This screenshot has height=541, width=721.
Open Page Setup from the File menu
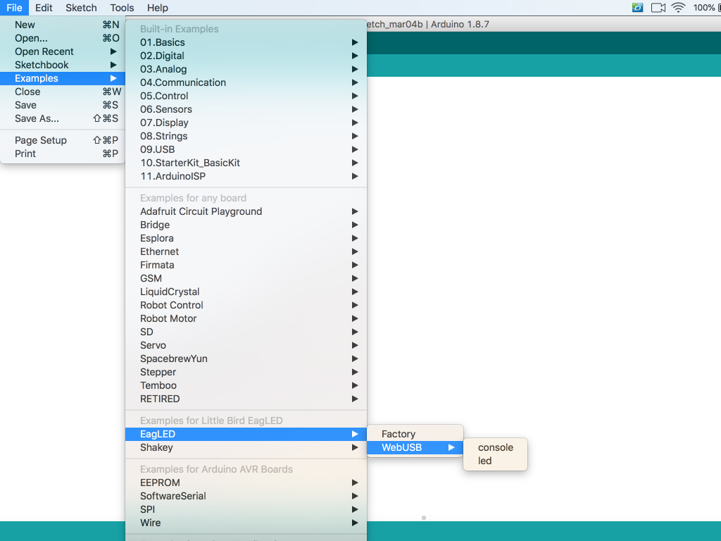coord(63,140)
